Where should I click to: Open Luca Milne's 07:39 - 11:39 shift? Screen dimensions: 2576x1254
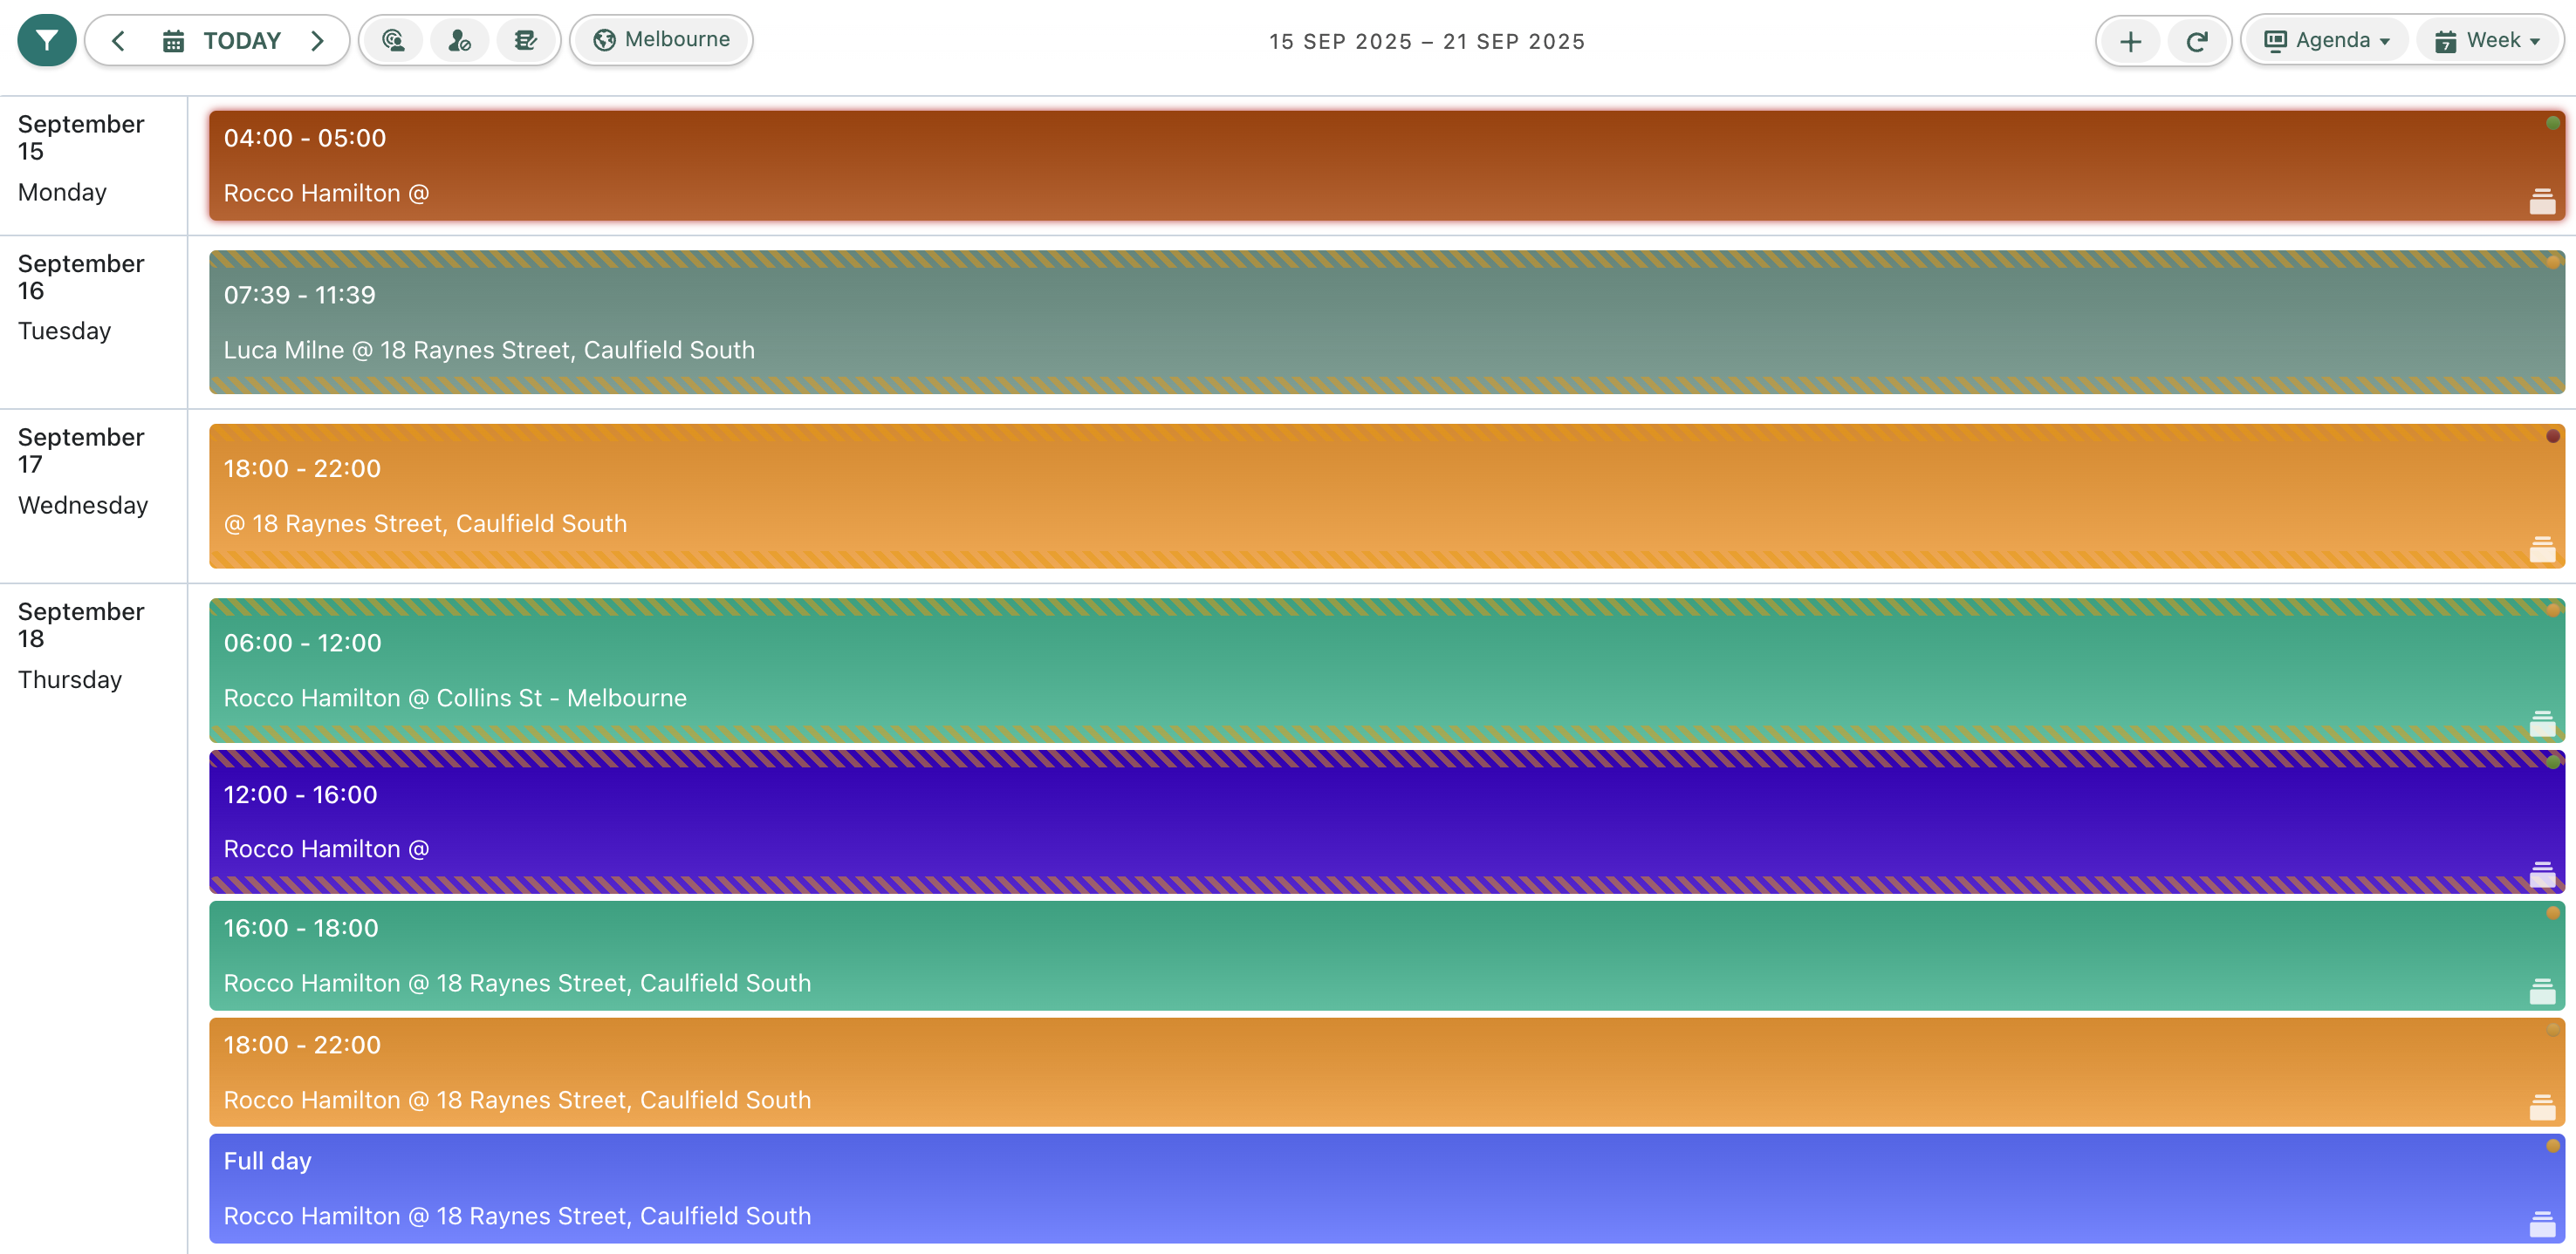tap(1385, 322)
